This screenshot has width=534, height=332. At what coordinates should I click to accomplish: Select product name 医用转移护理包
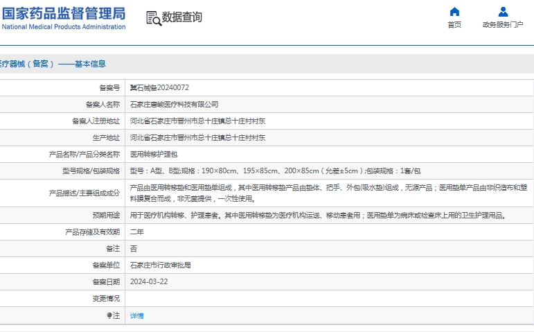click(154, 155)
